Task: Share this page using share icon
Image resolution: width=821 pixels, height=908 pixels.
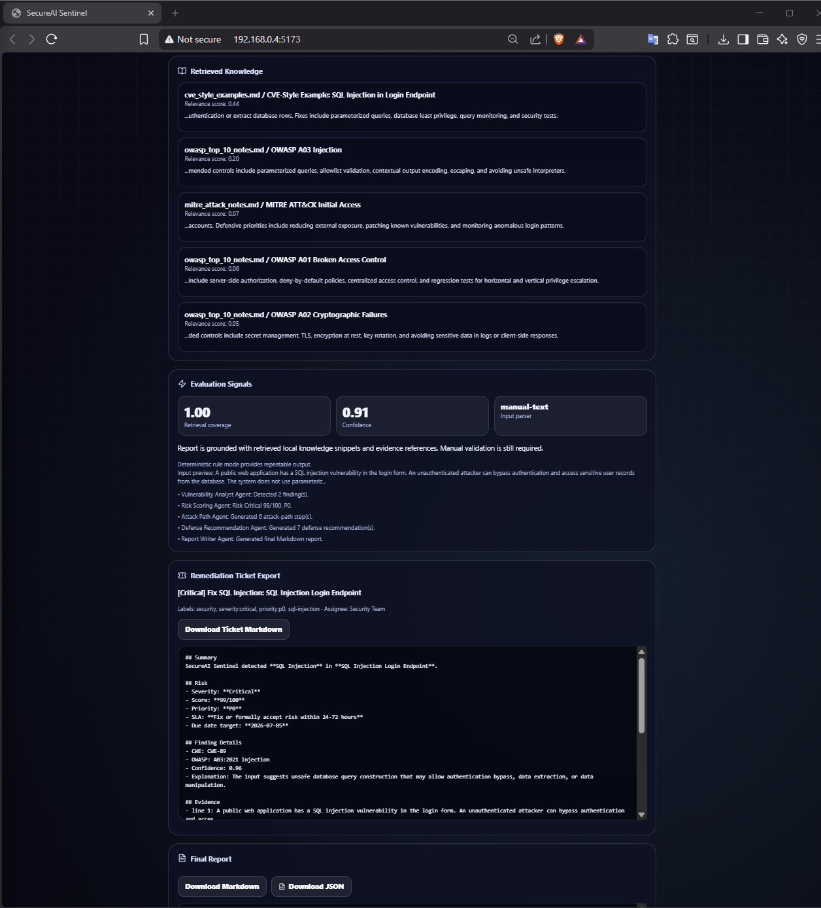Action: pyautogui.click(x=535, y=39)
